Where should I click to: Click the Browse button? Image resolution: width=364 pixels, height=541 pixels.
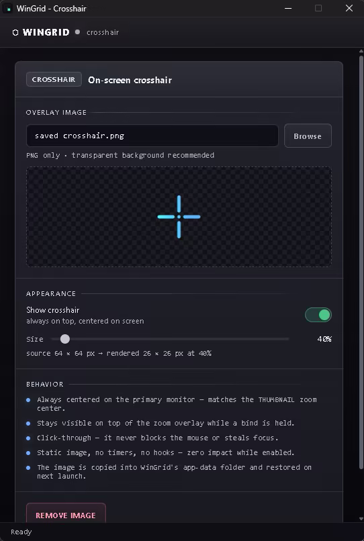tap(308, 136)
